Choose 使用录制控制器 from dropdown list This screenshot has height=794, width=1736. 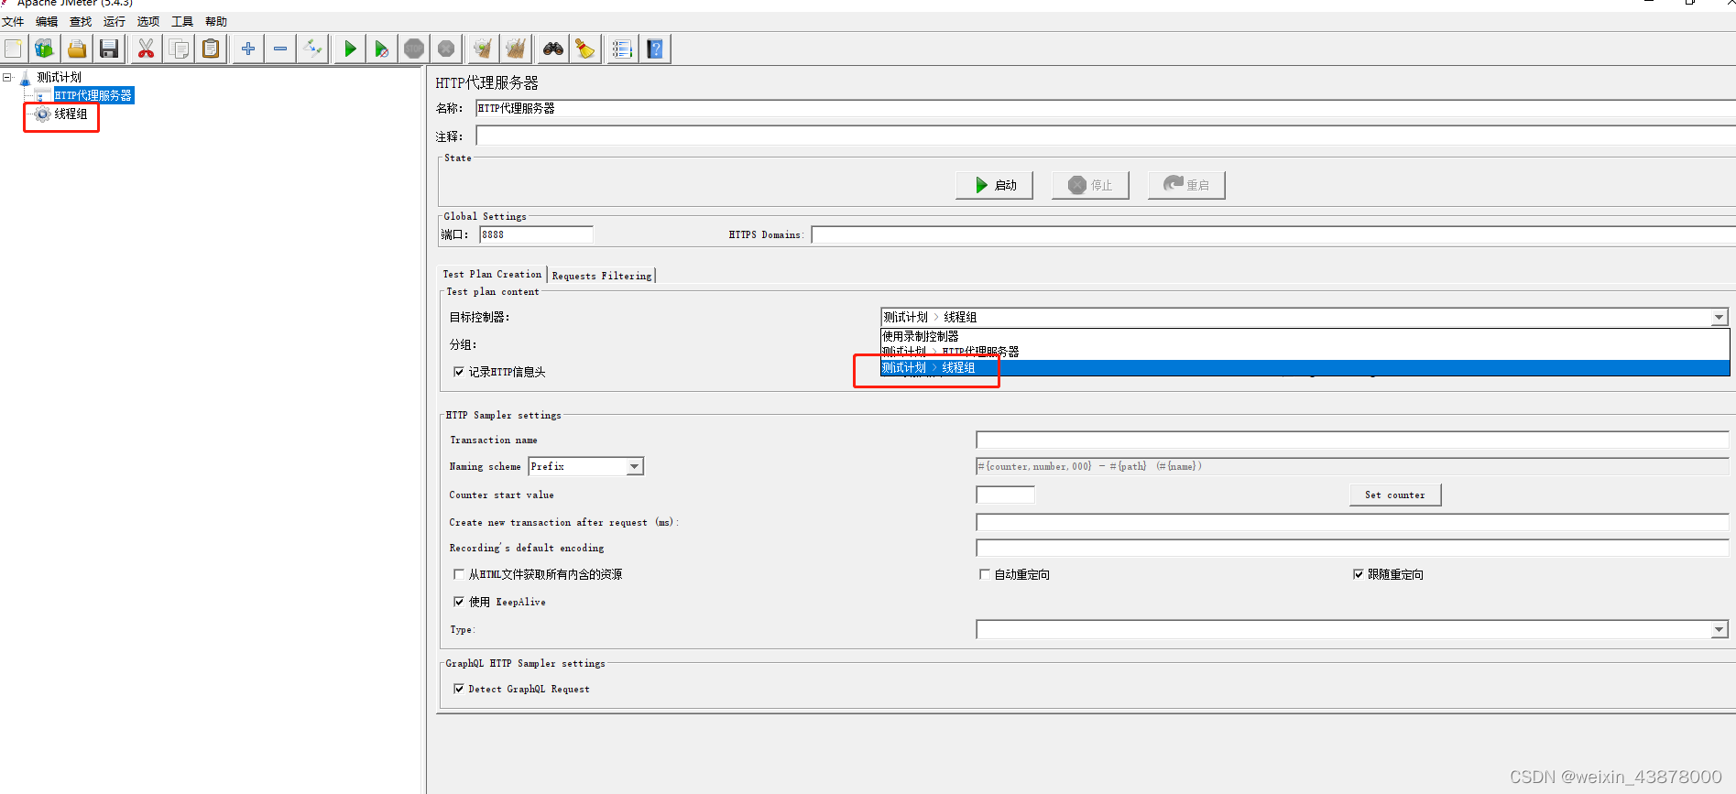click(1305, 336)
